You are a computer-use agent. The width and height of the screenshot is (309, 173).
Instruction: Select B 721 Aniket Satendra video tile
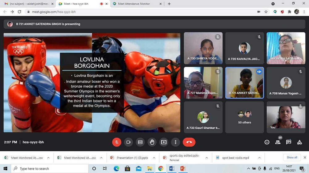[x=244, y=83]
